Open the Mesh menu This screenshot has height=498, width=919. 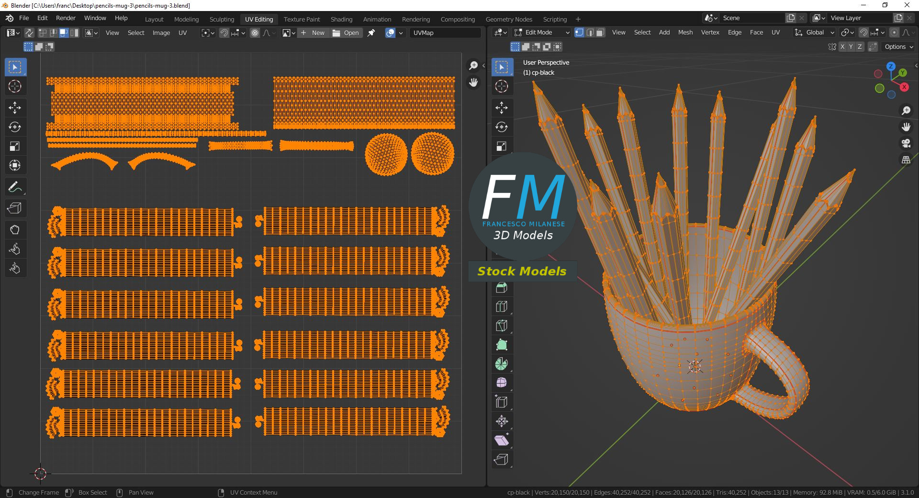pos(685,33)
